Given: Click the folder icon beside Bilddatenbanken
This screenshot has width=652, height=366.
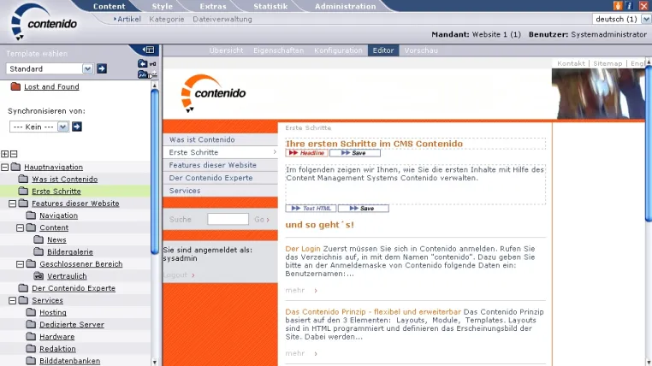Looking at the screenshot, I should [x=31, y=361].
